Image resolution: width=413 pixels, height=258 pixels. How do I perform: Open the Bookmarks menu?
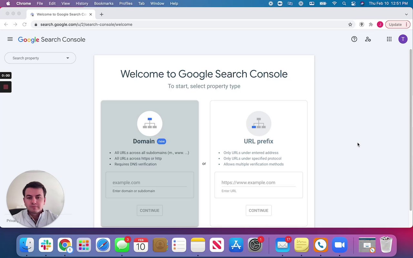104,4
